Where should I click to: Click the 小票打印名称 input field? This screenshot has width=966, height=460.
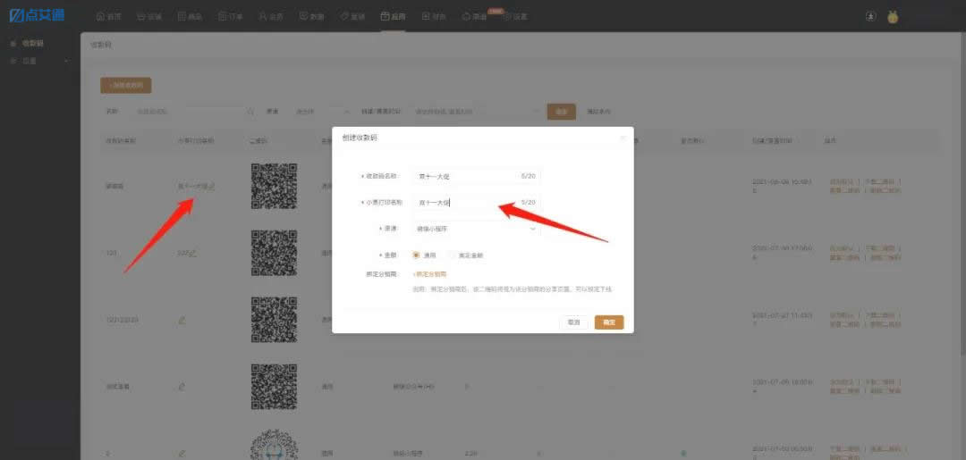[477, 202]
